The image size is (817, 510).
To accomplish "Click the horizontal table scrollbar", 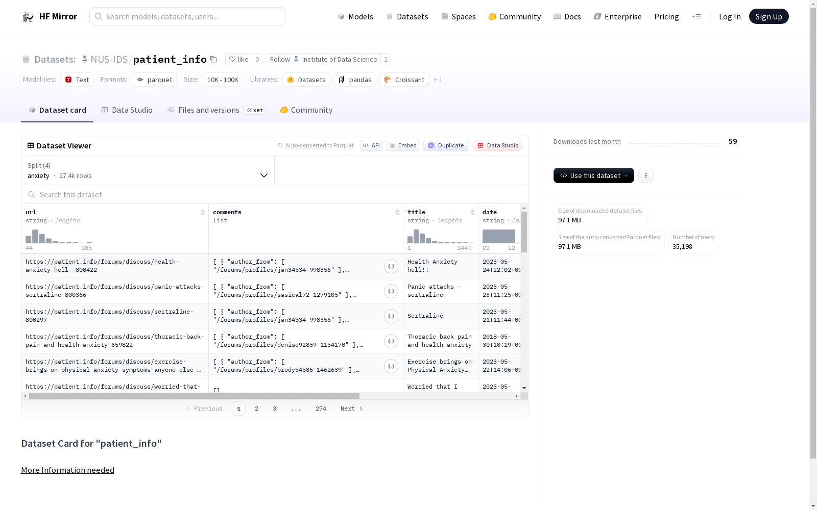I will click(x=194, y=396).
